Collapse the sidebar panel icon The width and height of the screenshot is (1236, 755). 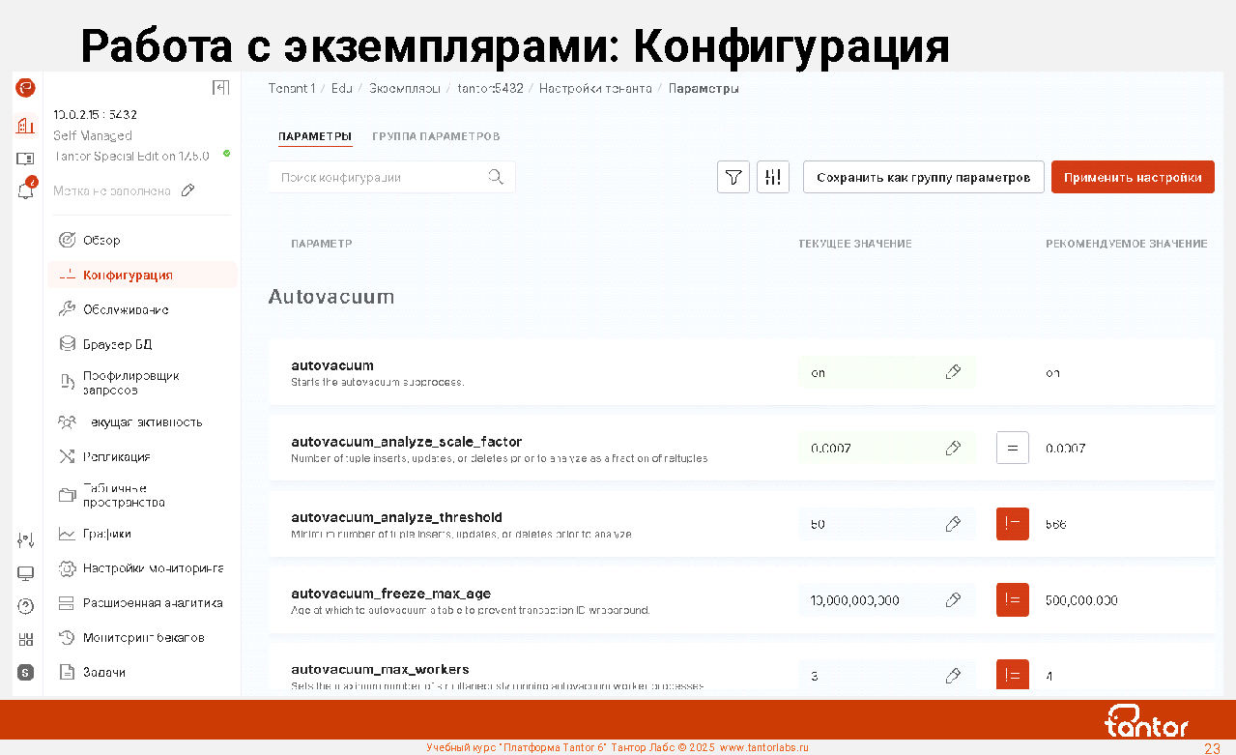(x=220, y=88)
